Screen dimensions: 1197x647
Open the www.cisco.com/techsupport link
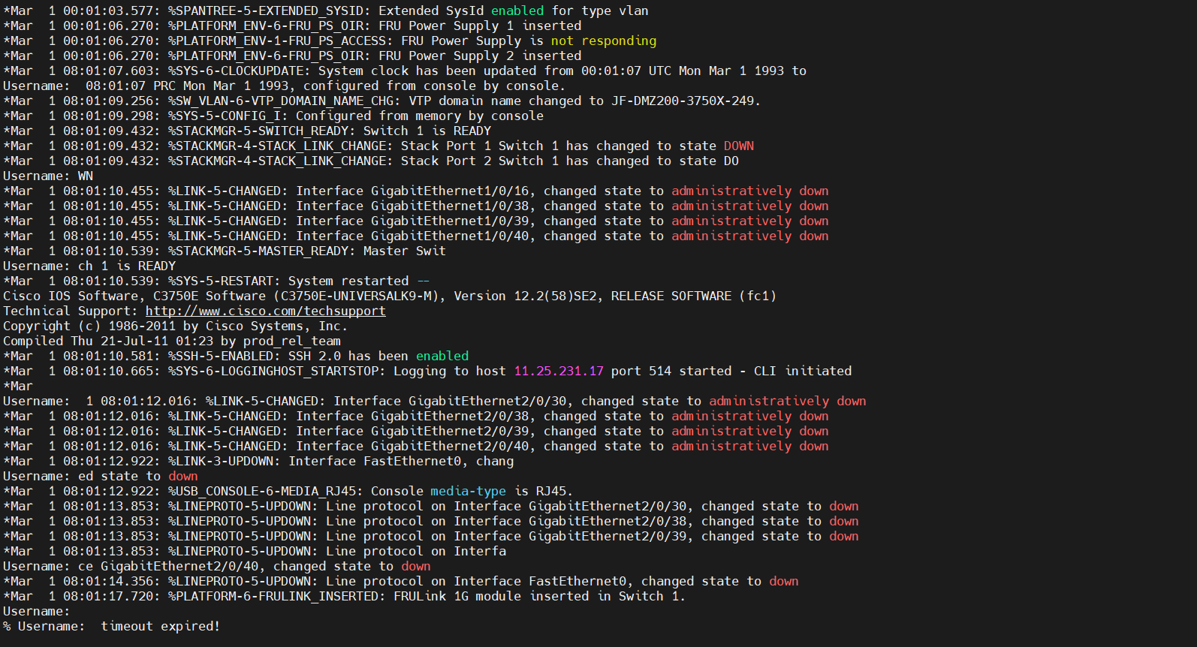pos(265,311)
